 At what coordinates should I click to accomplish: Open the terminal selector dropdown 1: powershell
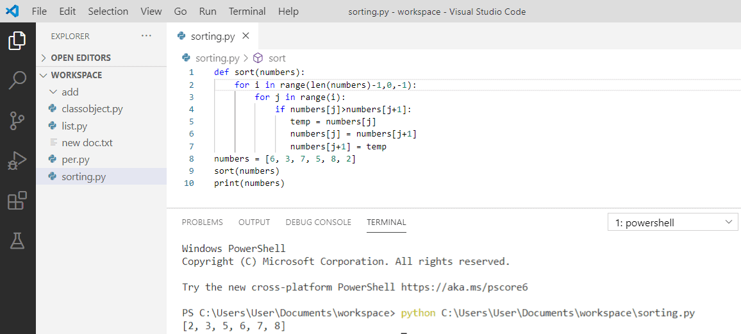(672, 222)
